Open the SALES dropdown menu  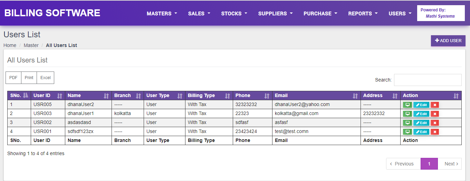199,13
